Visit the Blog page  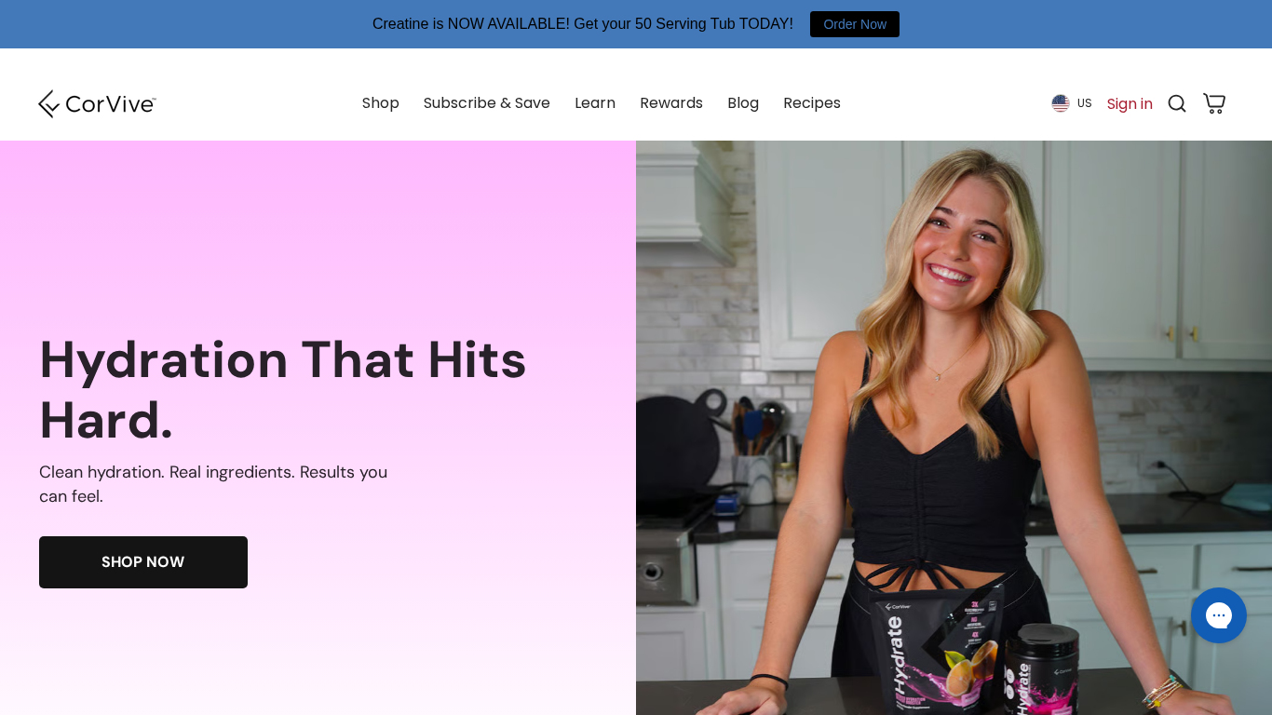tap(743, 103)
